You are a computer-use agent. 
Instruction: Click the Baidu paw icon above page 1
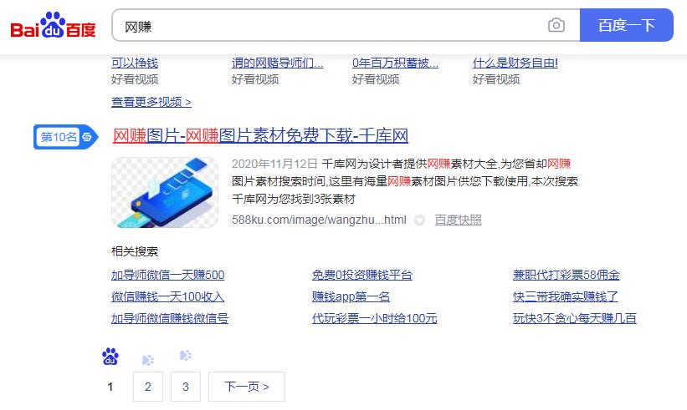tap(110, 357)
